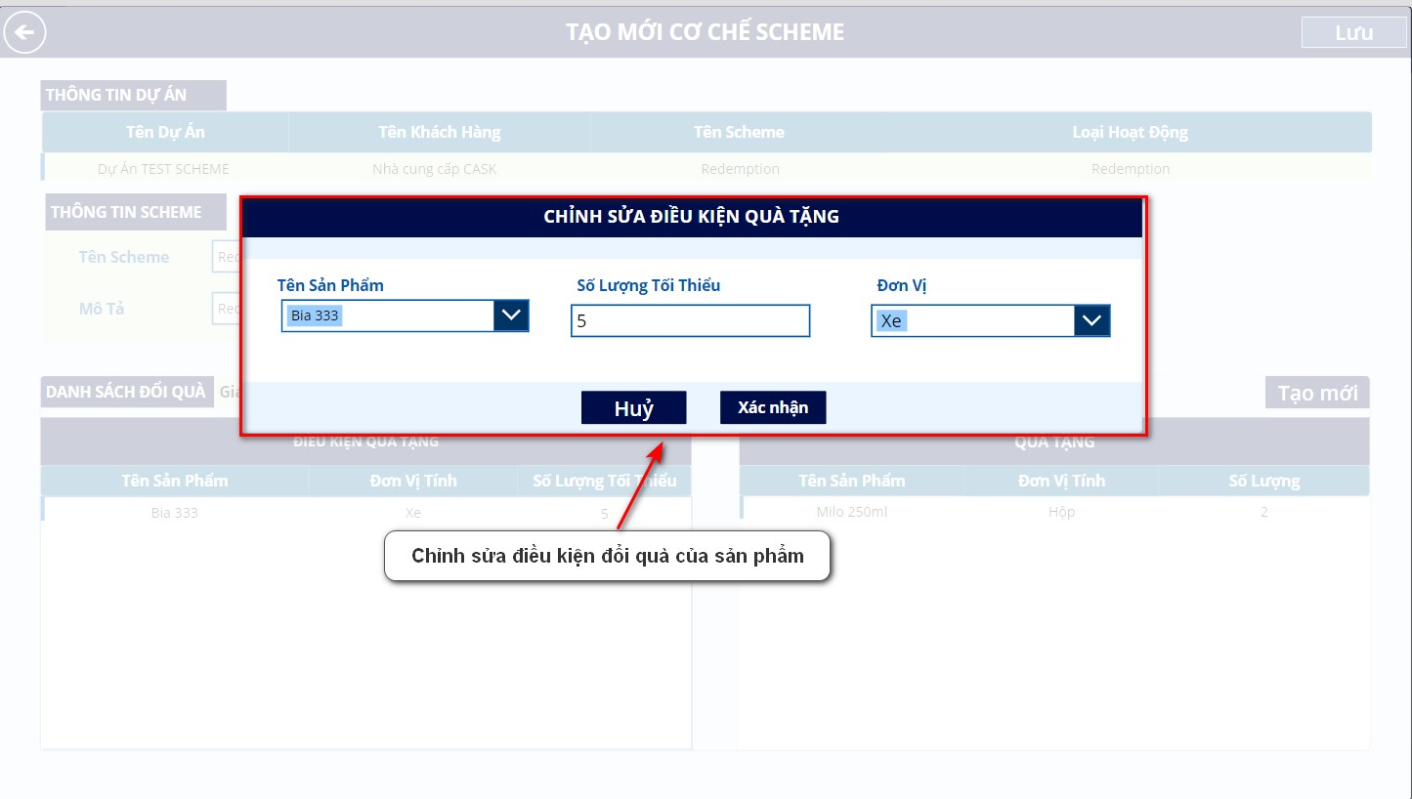This screenshot has height=799, width=1412.
Task: Select the "Nhà cung cấp CASK" cell
Action: tap(435, 169)
